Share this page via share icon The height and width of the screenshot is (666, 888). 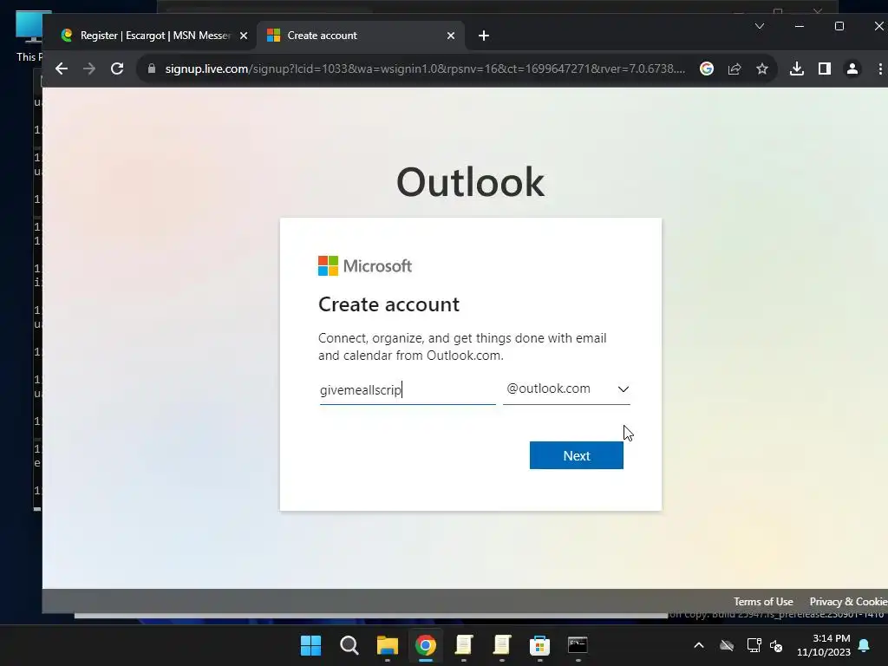tap(735, 69)
